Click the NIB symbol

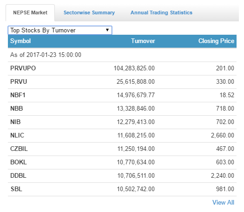pyautogui.click(x=15, y=122)
